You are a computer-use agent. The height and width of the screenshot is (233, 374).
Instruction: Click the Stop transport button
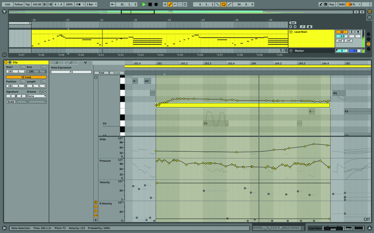click(x=150, y=4)
